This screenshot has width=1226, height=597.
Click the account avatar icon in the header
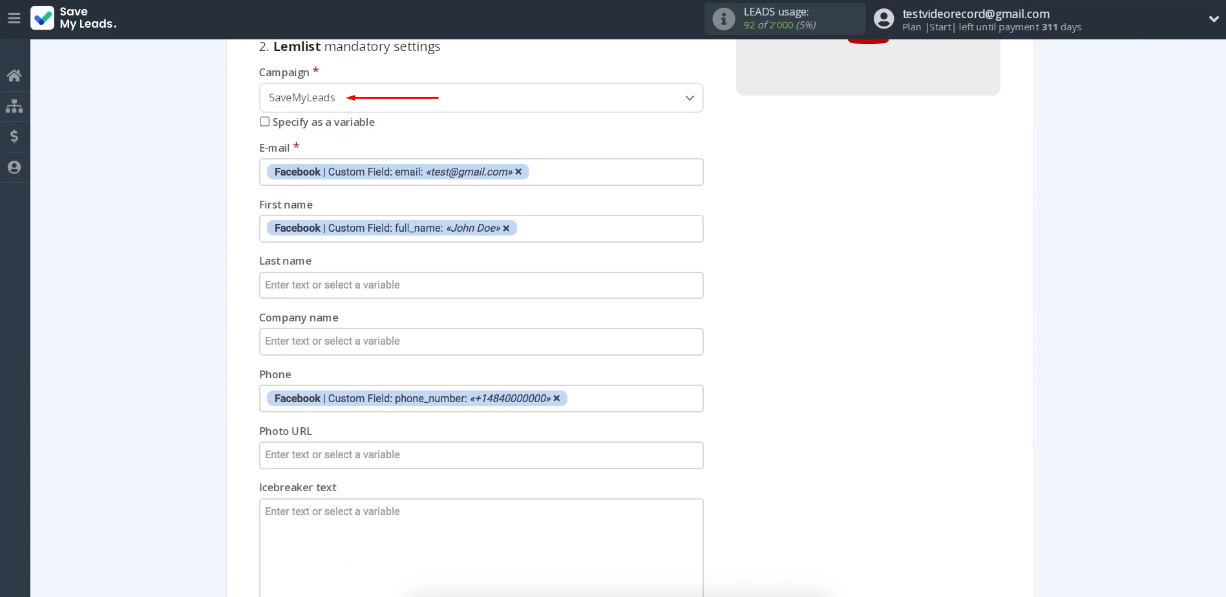(x=883, y=19)
